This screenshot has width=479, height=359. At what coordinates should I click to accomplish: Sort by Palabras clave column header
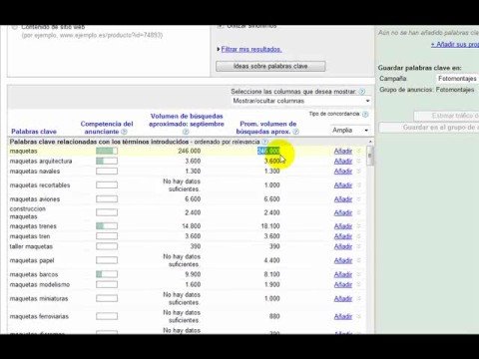[x=34, y=132]
